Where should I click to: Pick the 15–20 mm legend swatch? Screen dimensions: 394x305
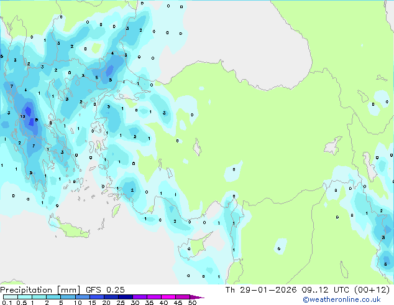tap(97, 297)
